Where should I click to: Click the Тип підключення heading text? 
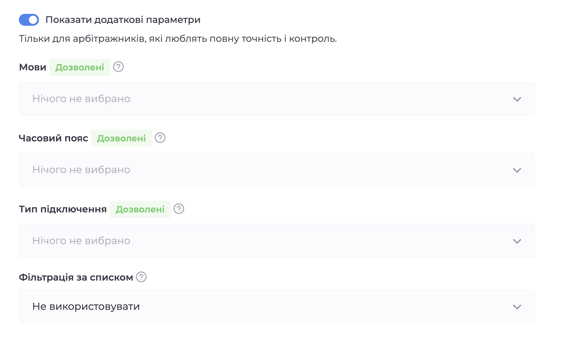click(63, 209)
